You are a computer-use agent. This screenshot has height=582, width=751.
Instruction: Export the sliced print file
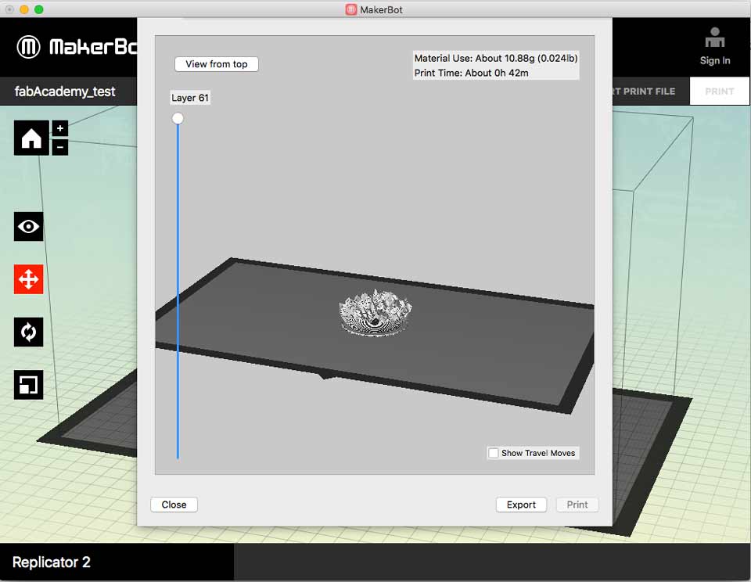pos(521,505)
